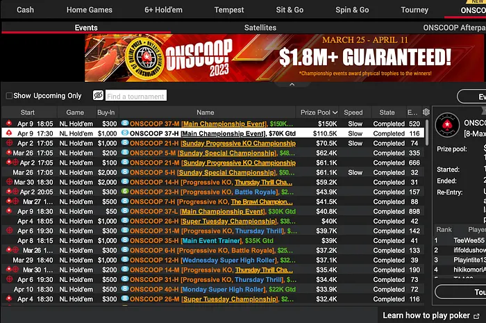Sort table by Start column header
The image size is (486, 323).
28,113
